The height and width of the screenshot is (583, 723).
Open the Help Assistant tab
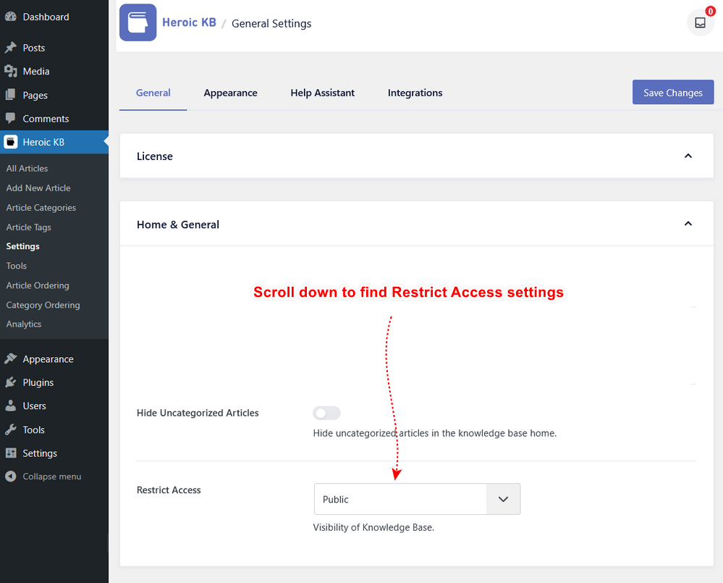click(x=322, y=93)
